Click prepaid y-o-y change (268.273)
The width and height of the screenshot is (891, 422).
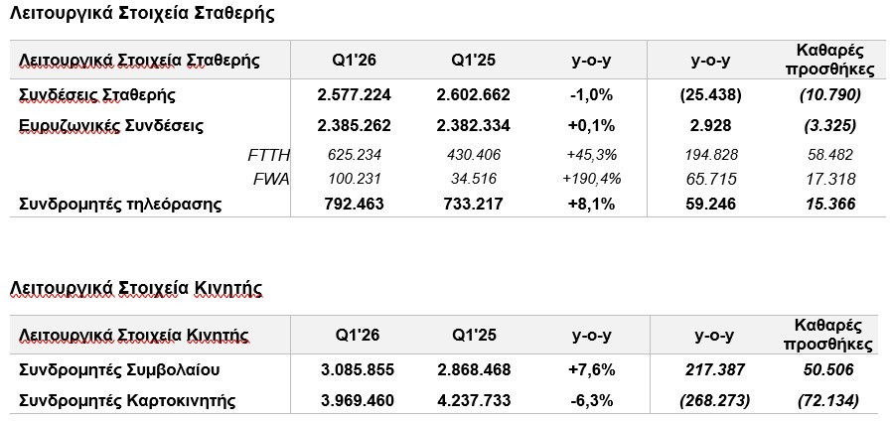pyautogui.click(x=715, y=401)
